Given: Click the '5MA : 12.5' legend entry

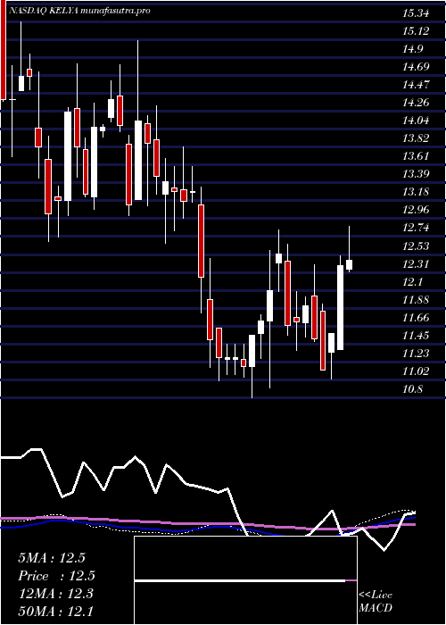Looking at the screenshot, I should point(52,558).
